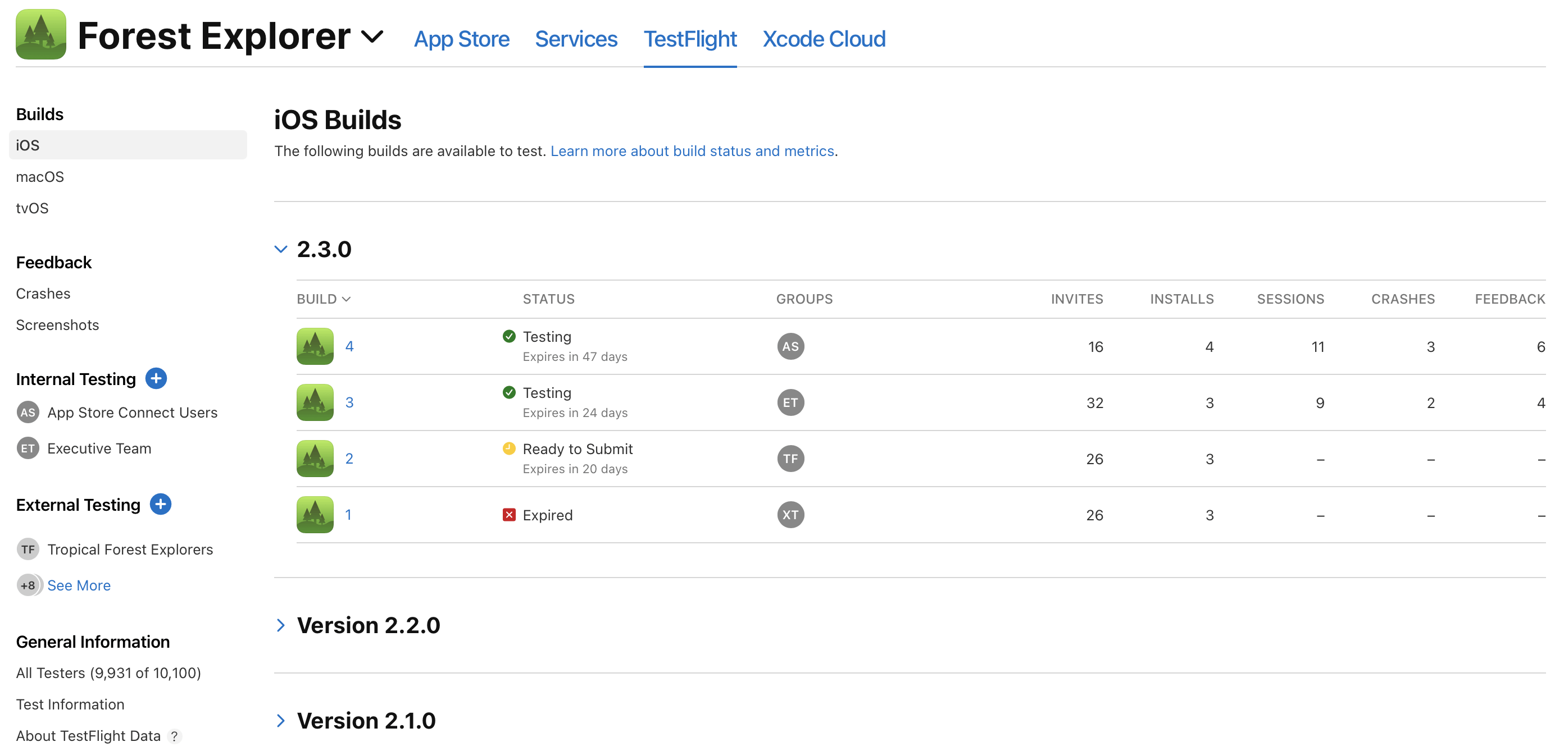Click the ET avatar in sidebar
1555x751 pixels.
pyautogui.click(x=28, y=448)
